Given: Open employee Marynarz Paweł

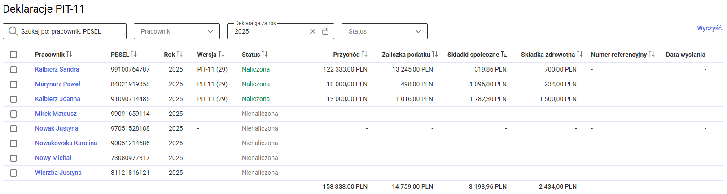Looking at the screenshot, I should [x=57, y=84].
